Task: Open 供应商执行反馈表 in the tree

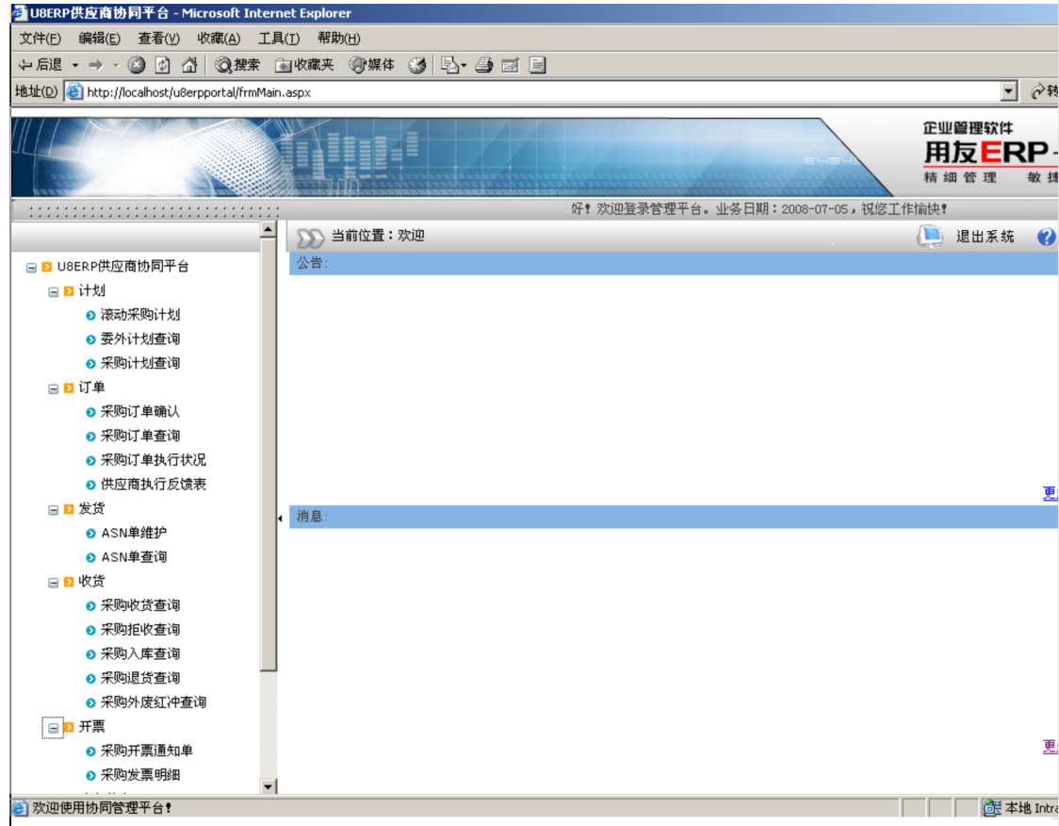Action: point(154,485)
